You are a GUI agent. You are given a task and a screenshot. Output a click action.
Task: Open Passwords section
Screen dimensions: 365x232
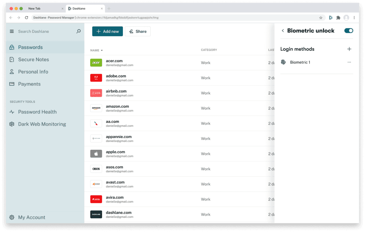click(45, 47)
